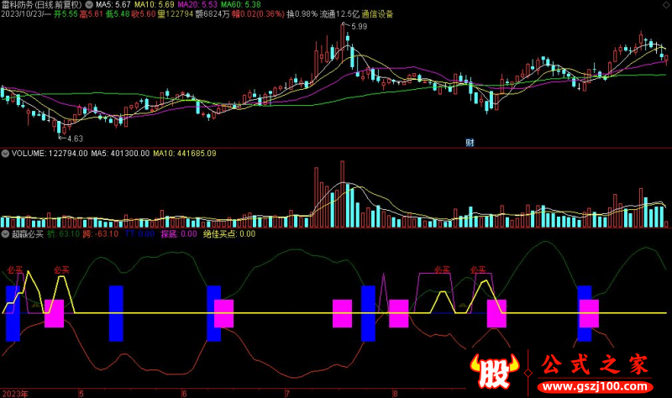
Task: Click the 跨: -63.10 value
Action: pos(100,234)
